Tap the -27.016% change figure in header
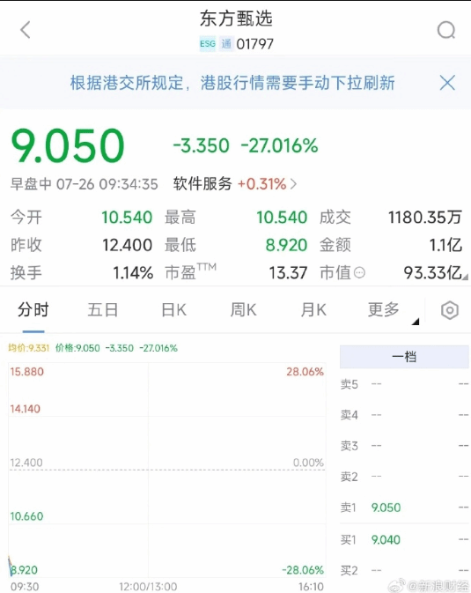 (279, 146)
